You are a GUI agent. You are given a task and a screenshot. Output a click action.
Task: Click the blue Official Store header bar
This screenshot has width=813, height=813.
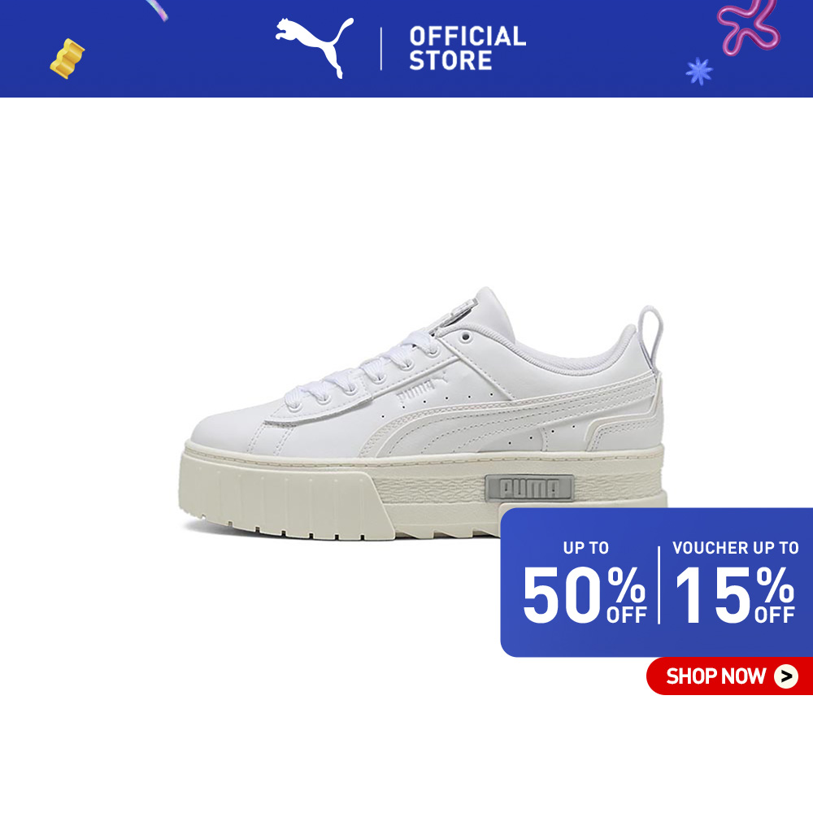coord(406,49)
